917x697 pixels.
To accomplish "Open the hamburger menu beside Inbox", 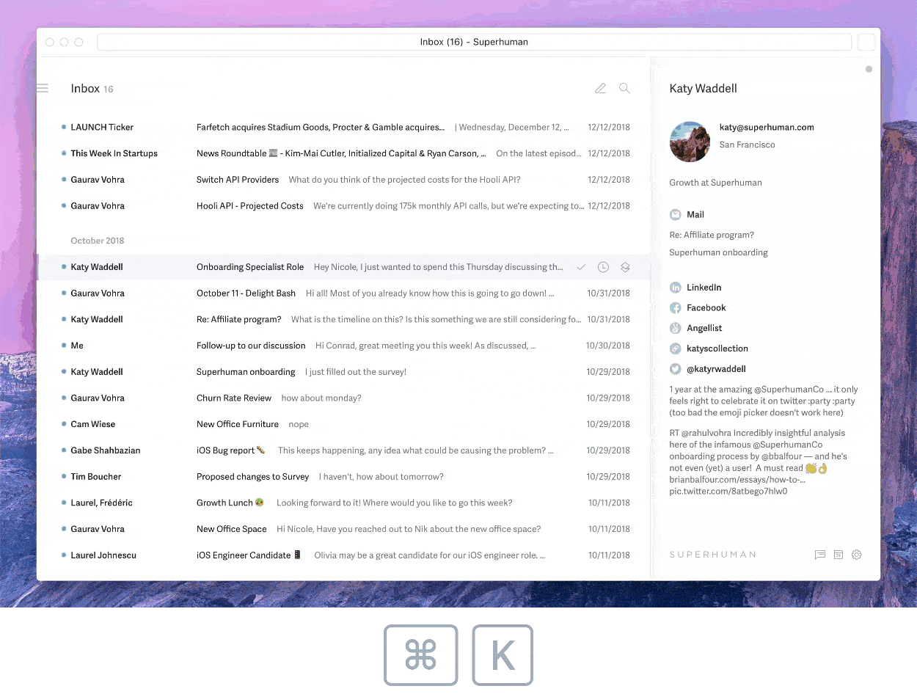I will click(x=43, y=88).
